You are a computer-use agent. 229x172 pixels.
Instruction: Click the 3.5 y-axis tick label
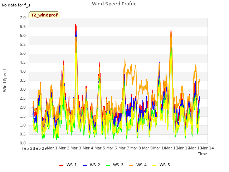click(x=23, y=80)
